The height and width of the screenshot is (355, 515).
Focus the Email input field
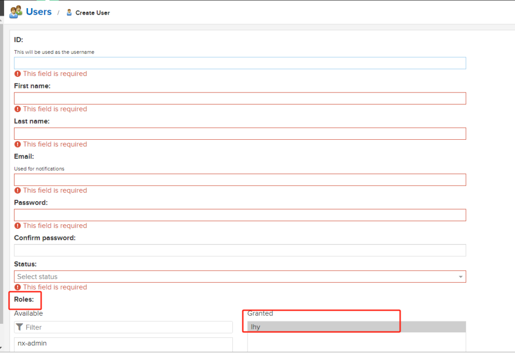click(240, 180)
